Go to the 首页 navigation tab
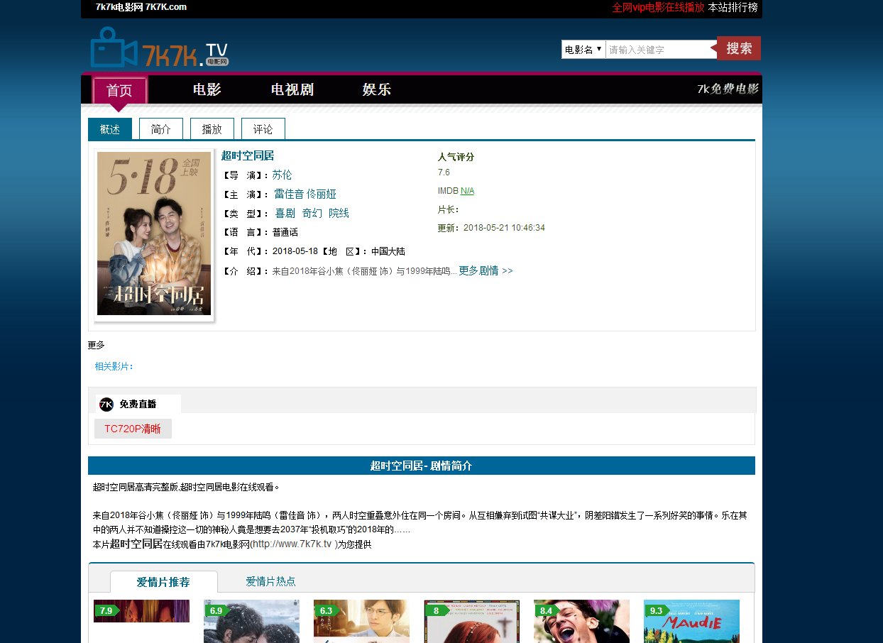 click(x=119, y=91)
